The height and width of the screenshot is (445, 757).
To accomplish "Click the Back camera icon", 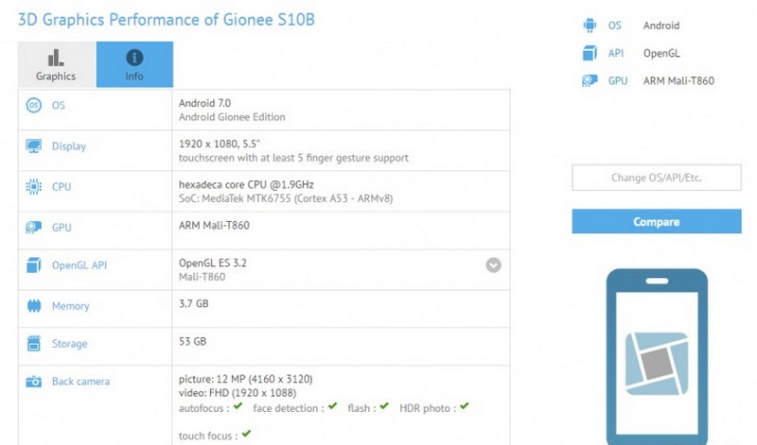I will point(34,382).
